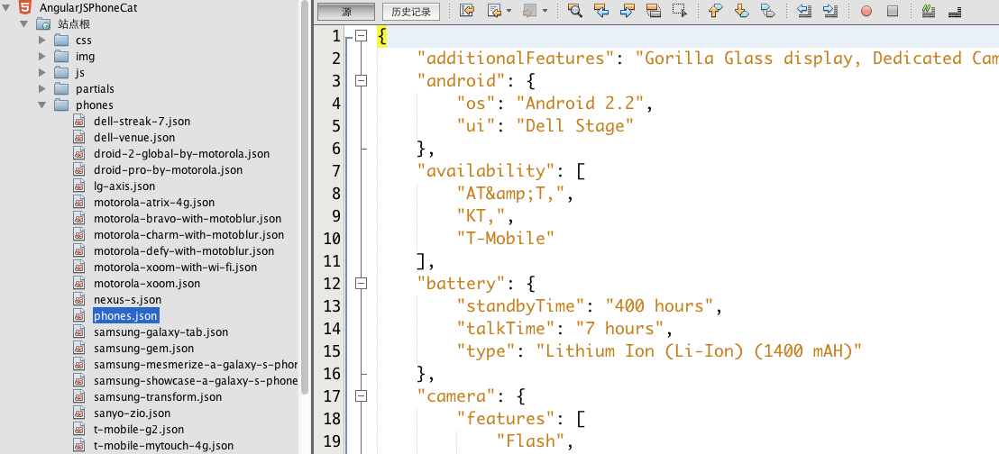Open dell-venue.json file

pos(134,138)
